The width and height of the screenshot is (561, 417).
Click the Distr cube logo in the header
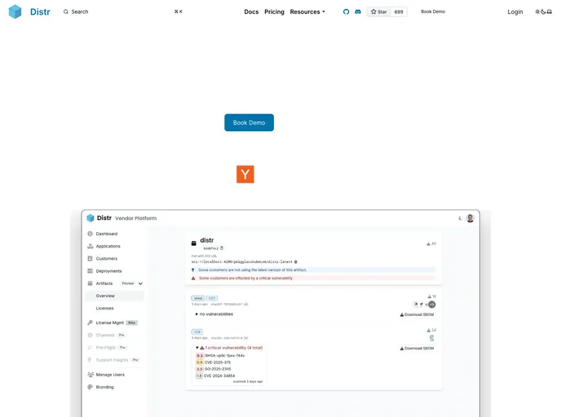(15, 11)
